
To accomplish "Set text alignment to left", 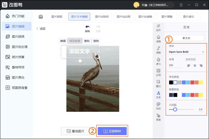I will tap(189, 66).
